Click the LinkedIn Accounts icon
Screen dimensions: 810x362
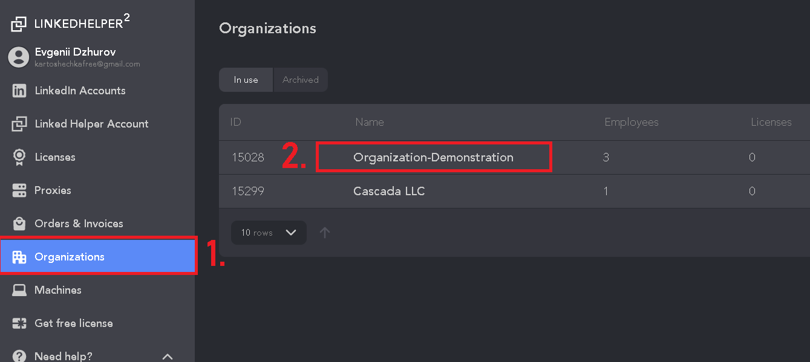[19, 91]
